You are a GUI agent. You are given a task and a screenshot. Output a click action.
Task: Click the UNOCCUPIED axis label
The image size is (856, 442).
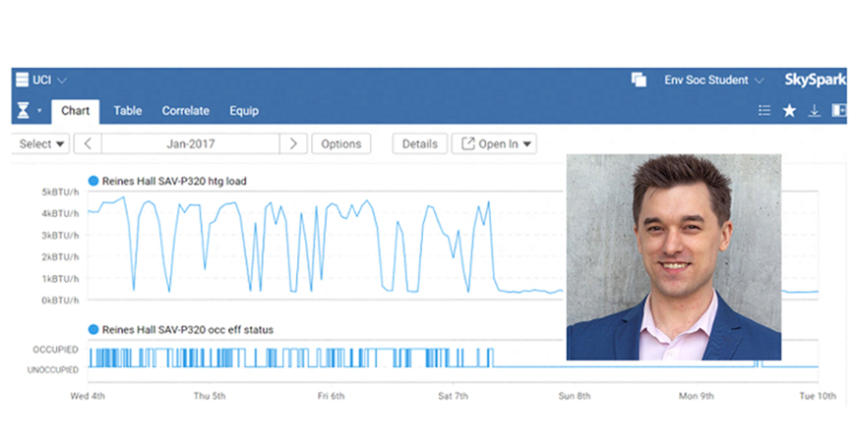click(x=53, y=370)
